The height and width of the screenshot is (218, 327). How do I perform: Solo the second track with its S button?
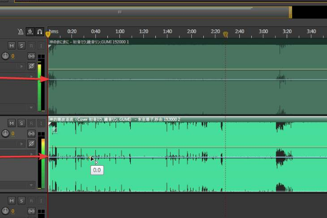(x=21, y=123)
